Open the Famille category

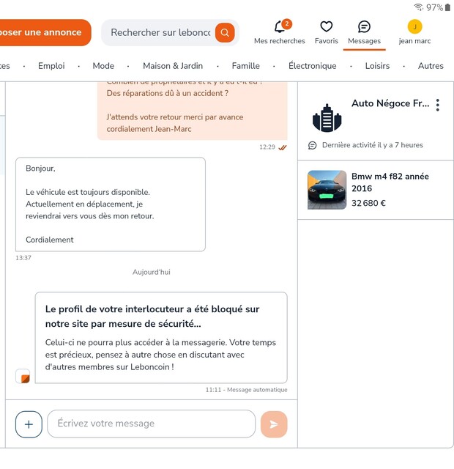pos(246,66)
